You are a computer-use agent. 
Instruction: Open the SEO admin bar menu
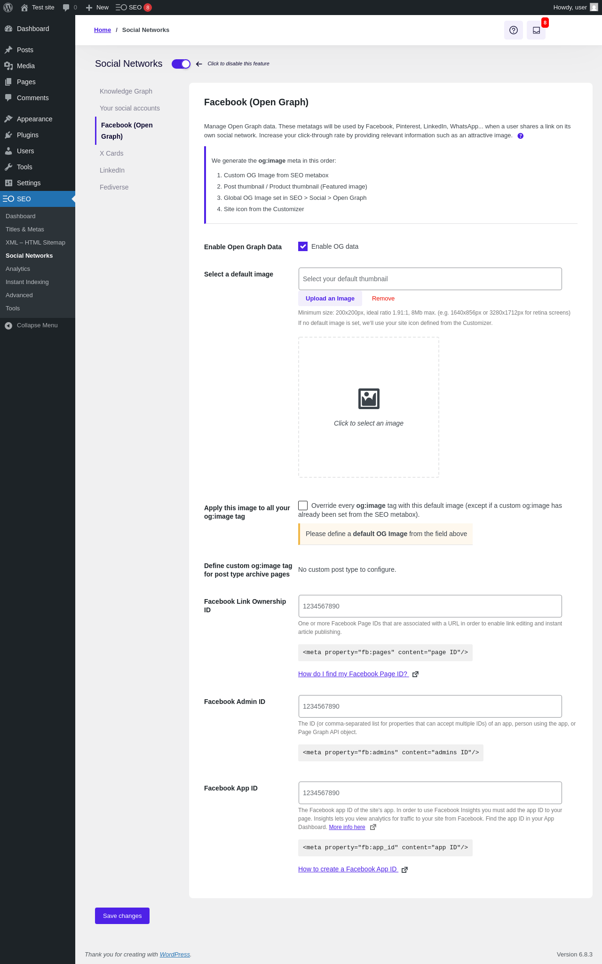coord(134,8)
